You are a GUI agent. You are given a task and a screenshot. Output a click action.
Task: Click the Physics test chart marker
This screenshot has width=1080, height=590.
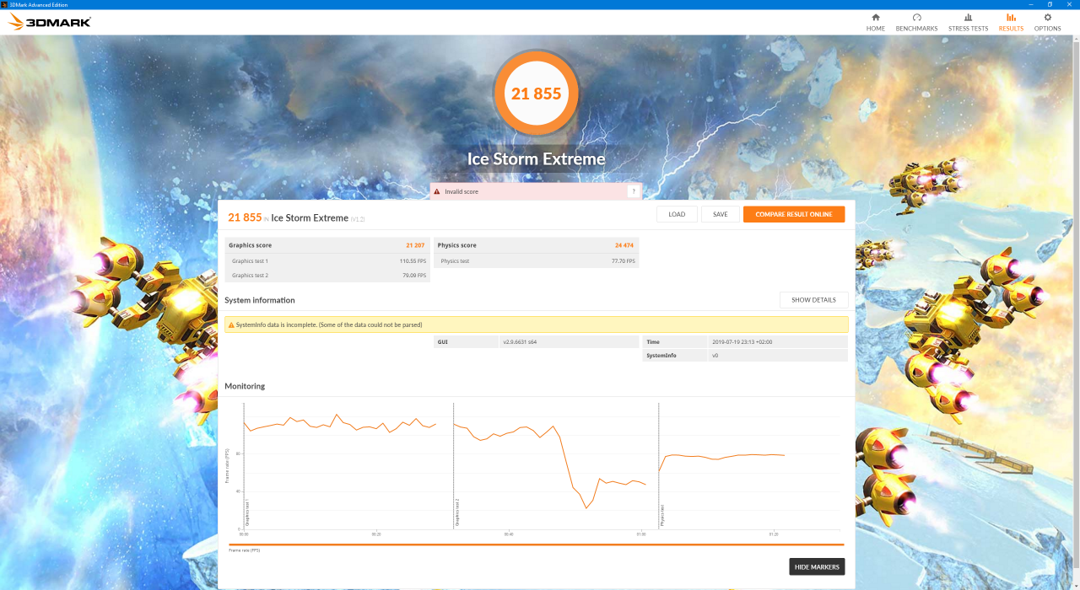[x=661, y=514]
